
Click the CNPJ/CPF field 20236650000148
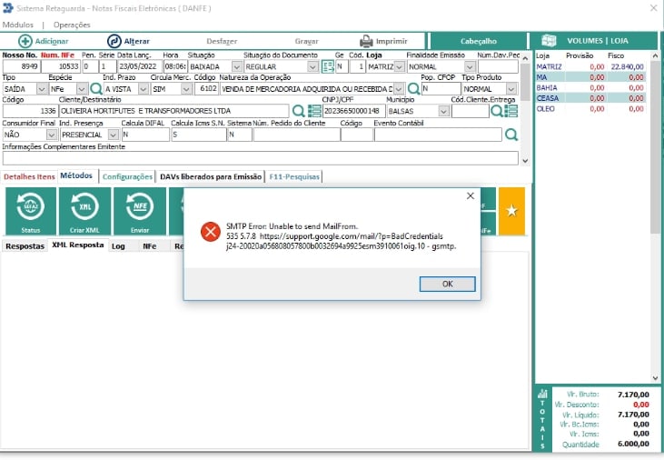(354, 111)
